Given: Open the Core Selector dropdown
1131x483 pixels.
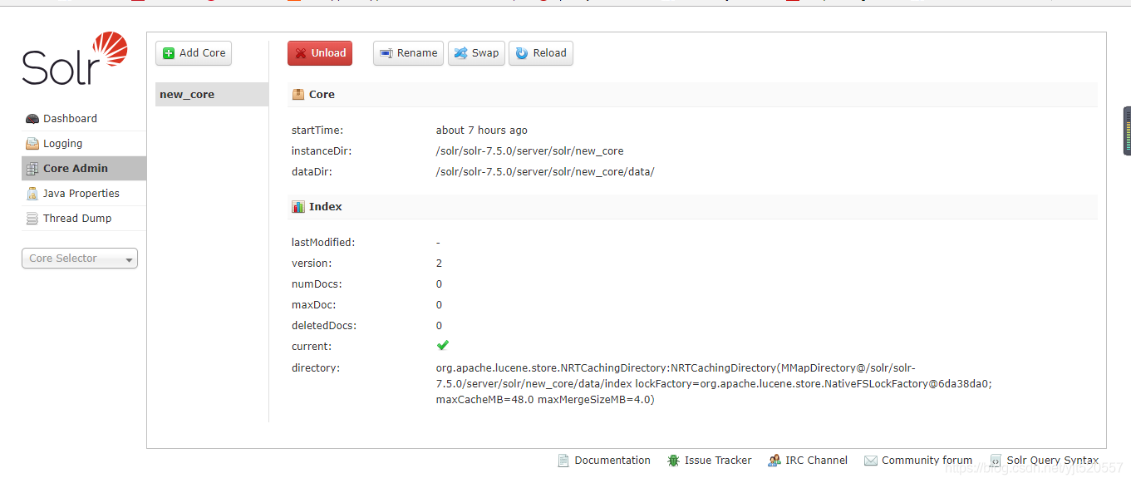Looking at the screenshot, I should click(x=79, y=258).
